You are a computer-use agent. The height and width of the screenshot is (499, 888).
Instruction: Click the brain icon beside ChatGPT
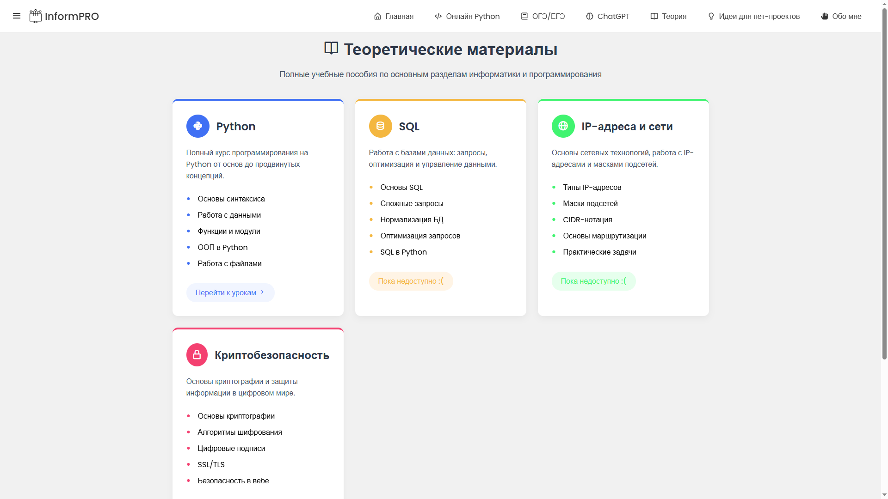590,16
